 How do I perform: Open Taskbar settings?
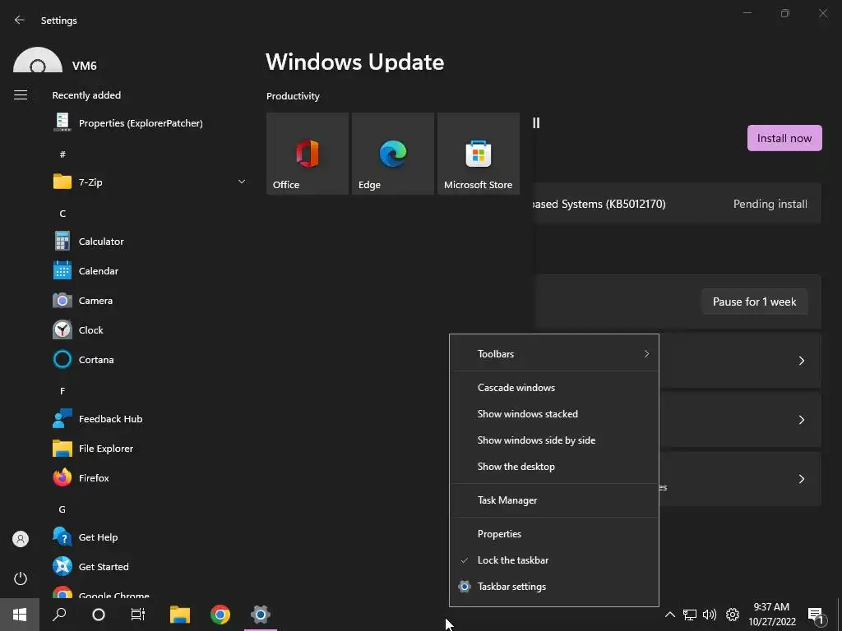click(x=553, y=587)
